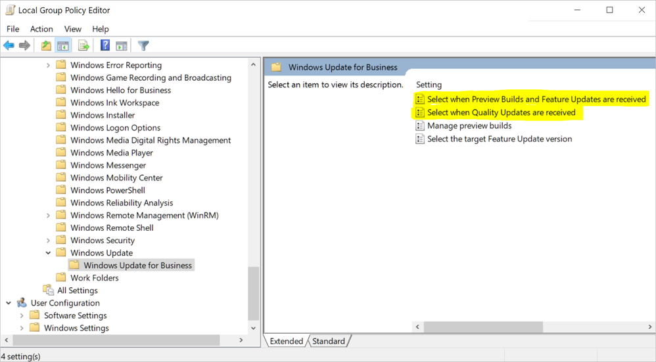
Task: Expand the Windows Remote Management (WinRM) node
Action: click(x=48, y=216)
